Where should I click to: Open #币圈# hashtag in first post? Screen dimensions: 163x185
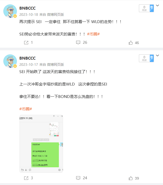(x=93, y=34)
